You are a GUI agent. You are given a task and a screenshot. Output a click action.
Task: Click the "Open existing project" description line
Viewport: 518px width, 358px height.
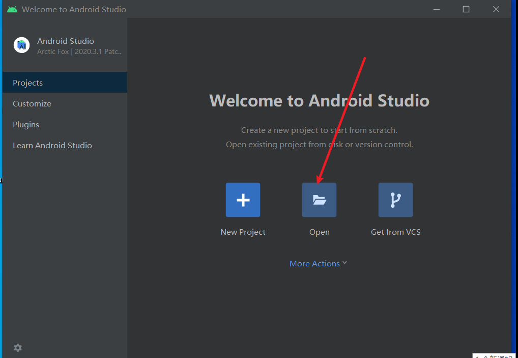tap(320, 145)
